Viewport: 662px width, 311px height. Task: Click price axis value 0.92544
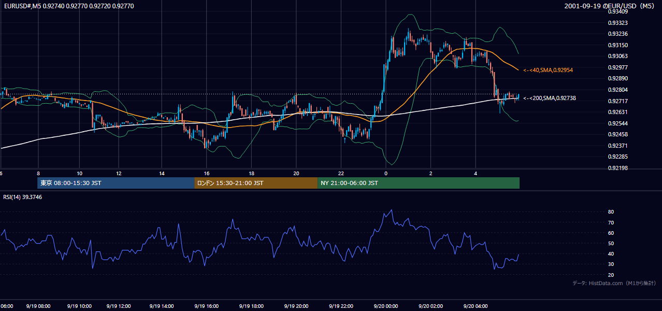618,123
